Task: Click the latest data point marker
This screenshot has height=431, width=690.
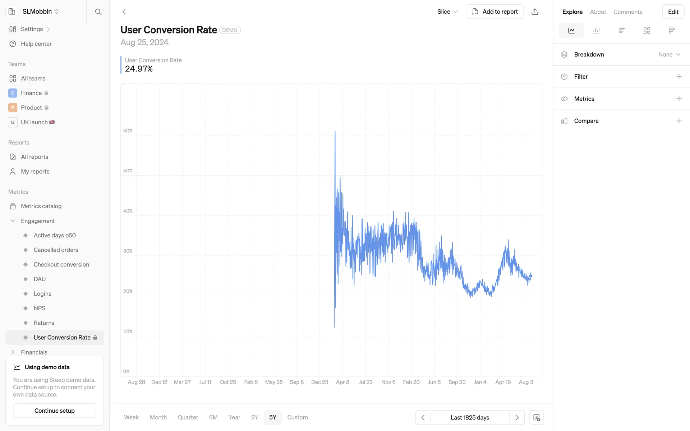Action: coord(531,276)
